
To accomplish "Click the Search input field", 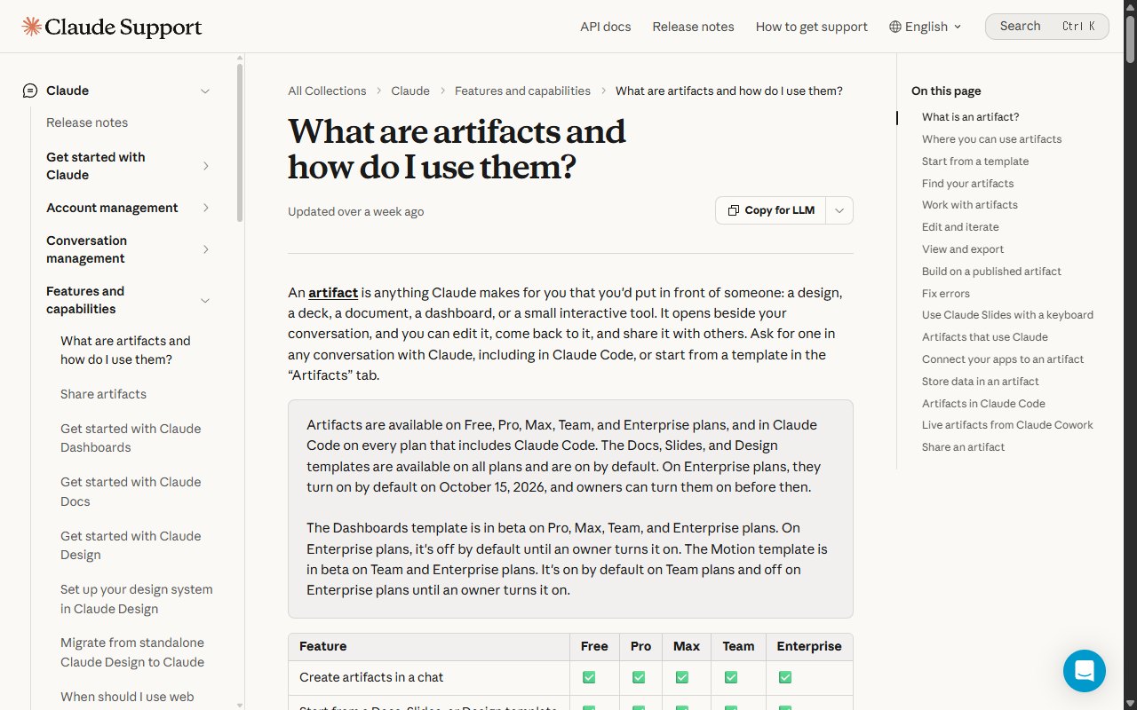I will [1047, 27].
